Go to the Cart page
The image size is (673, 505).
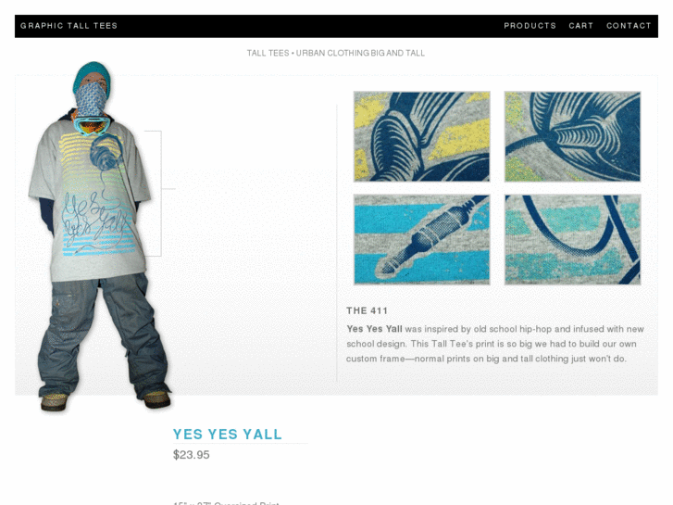580,26
